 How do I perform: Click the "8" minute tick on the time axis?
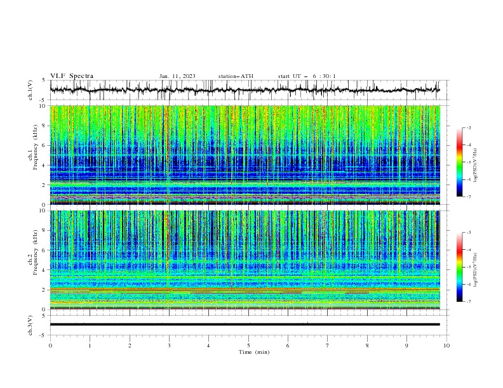367,346
